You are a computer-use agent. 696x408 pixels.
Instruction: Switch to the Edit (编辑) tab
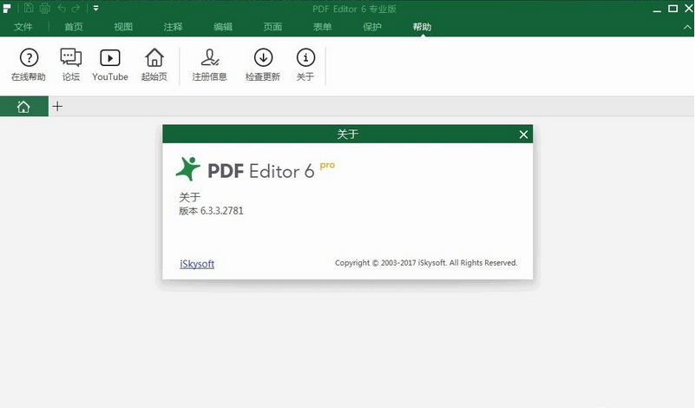click(223, 27)
